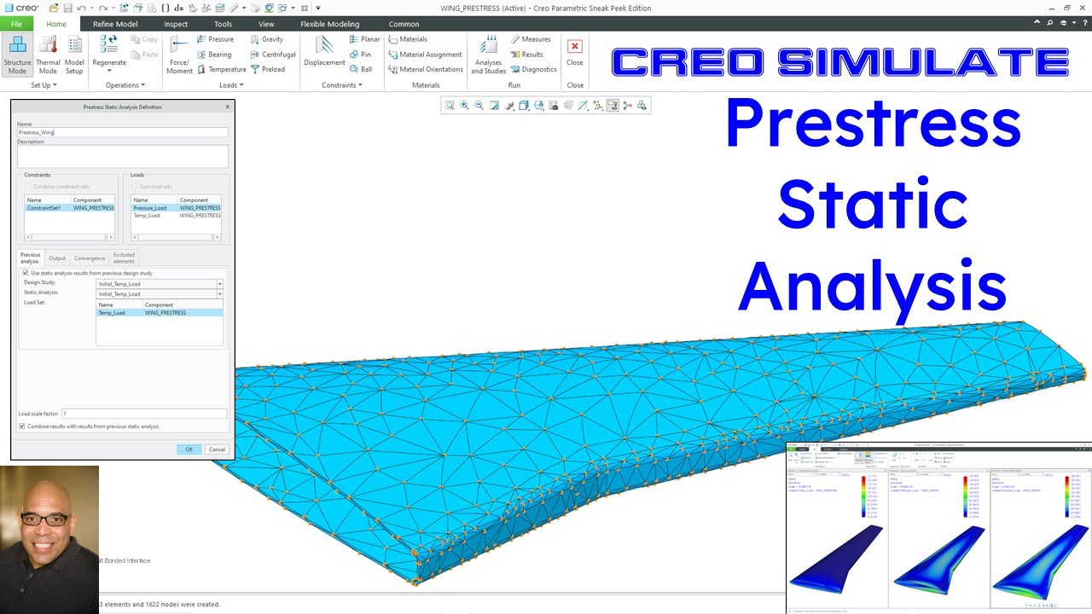1092x614 pixels.
Task: Select ConstraintSet1 row in Constraints list
Action: coord(70,208)
